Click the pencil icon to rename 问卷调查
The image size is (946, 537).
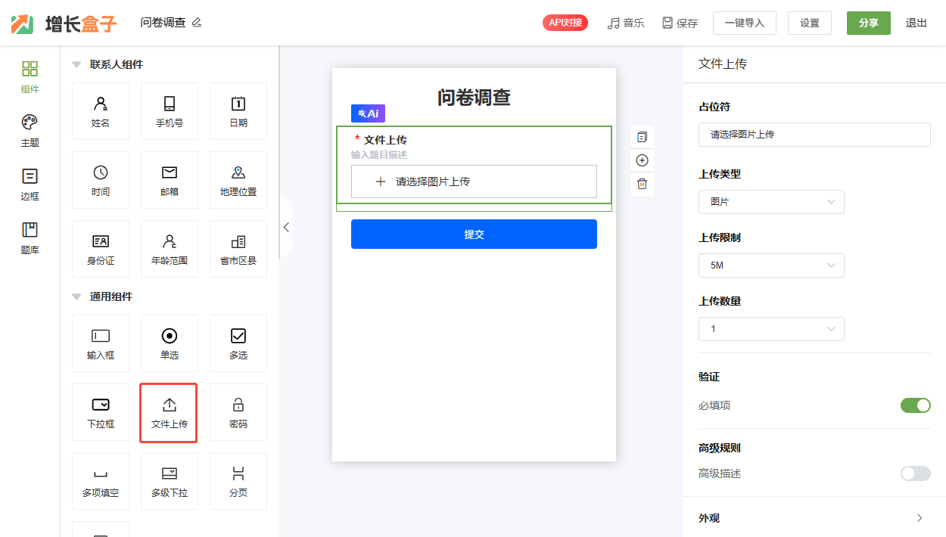(197, 23)
